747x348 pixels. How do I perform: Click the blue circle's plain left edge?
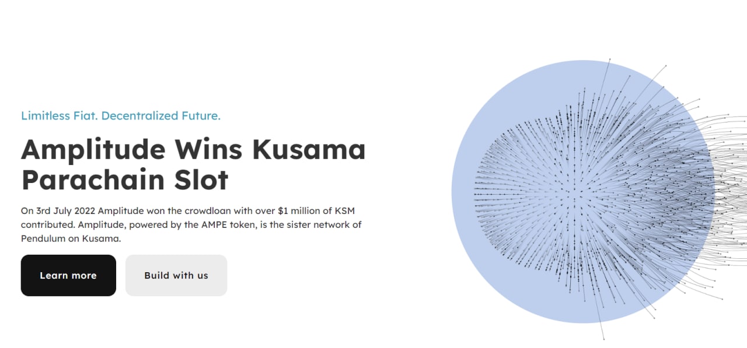click(462, 191)
